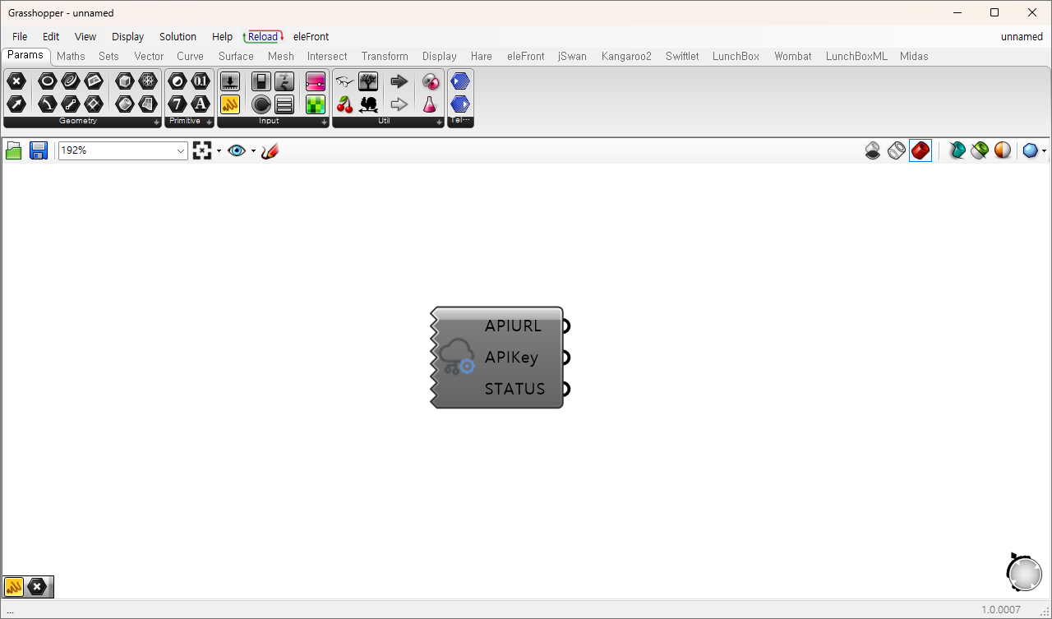Open preview mesh quality dropdown arrow
The width and height of the screenshot is (1052, 619).
point(1044,150)
